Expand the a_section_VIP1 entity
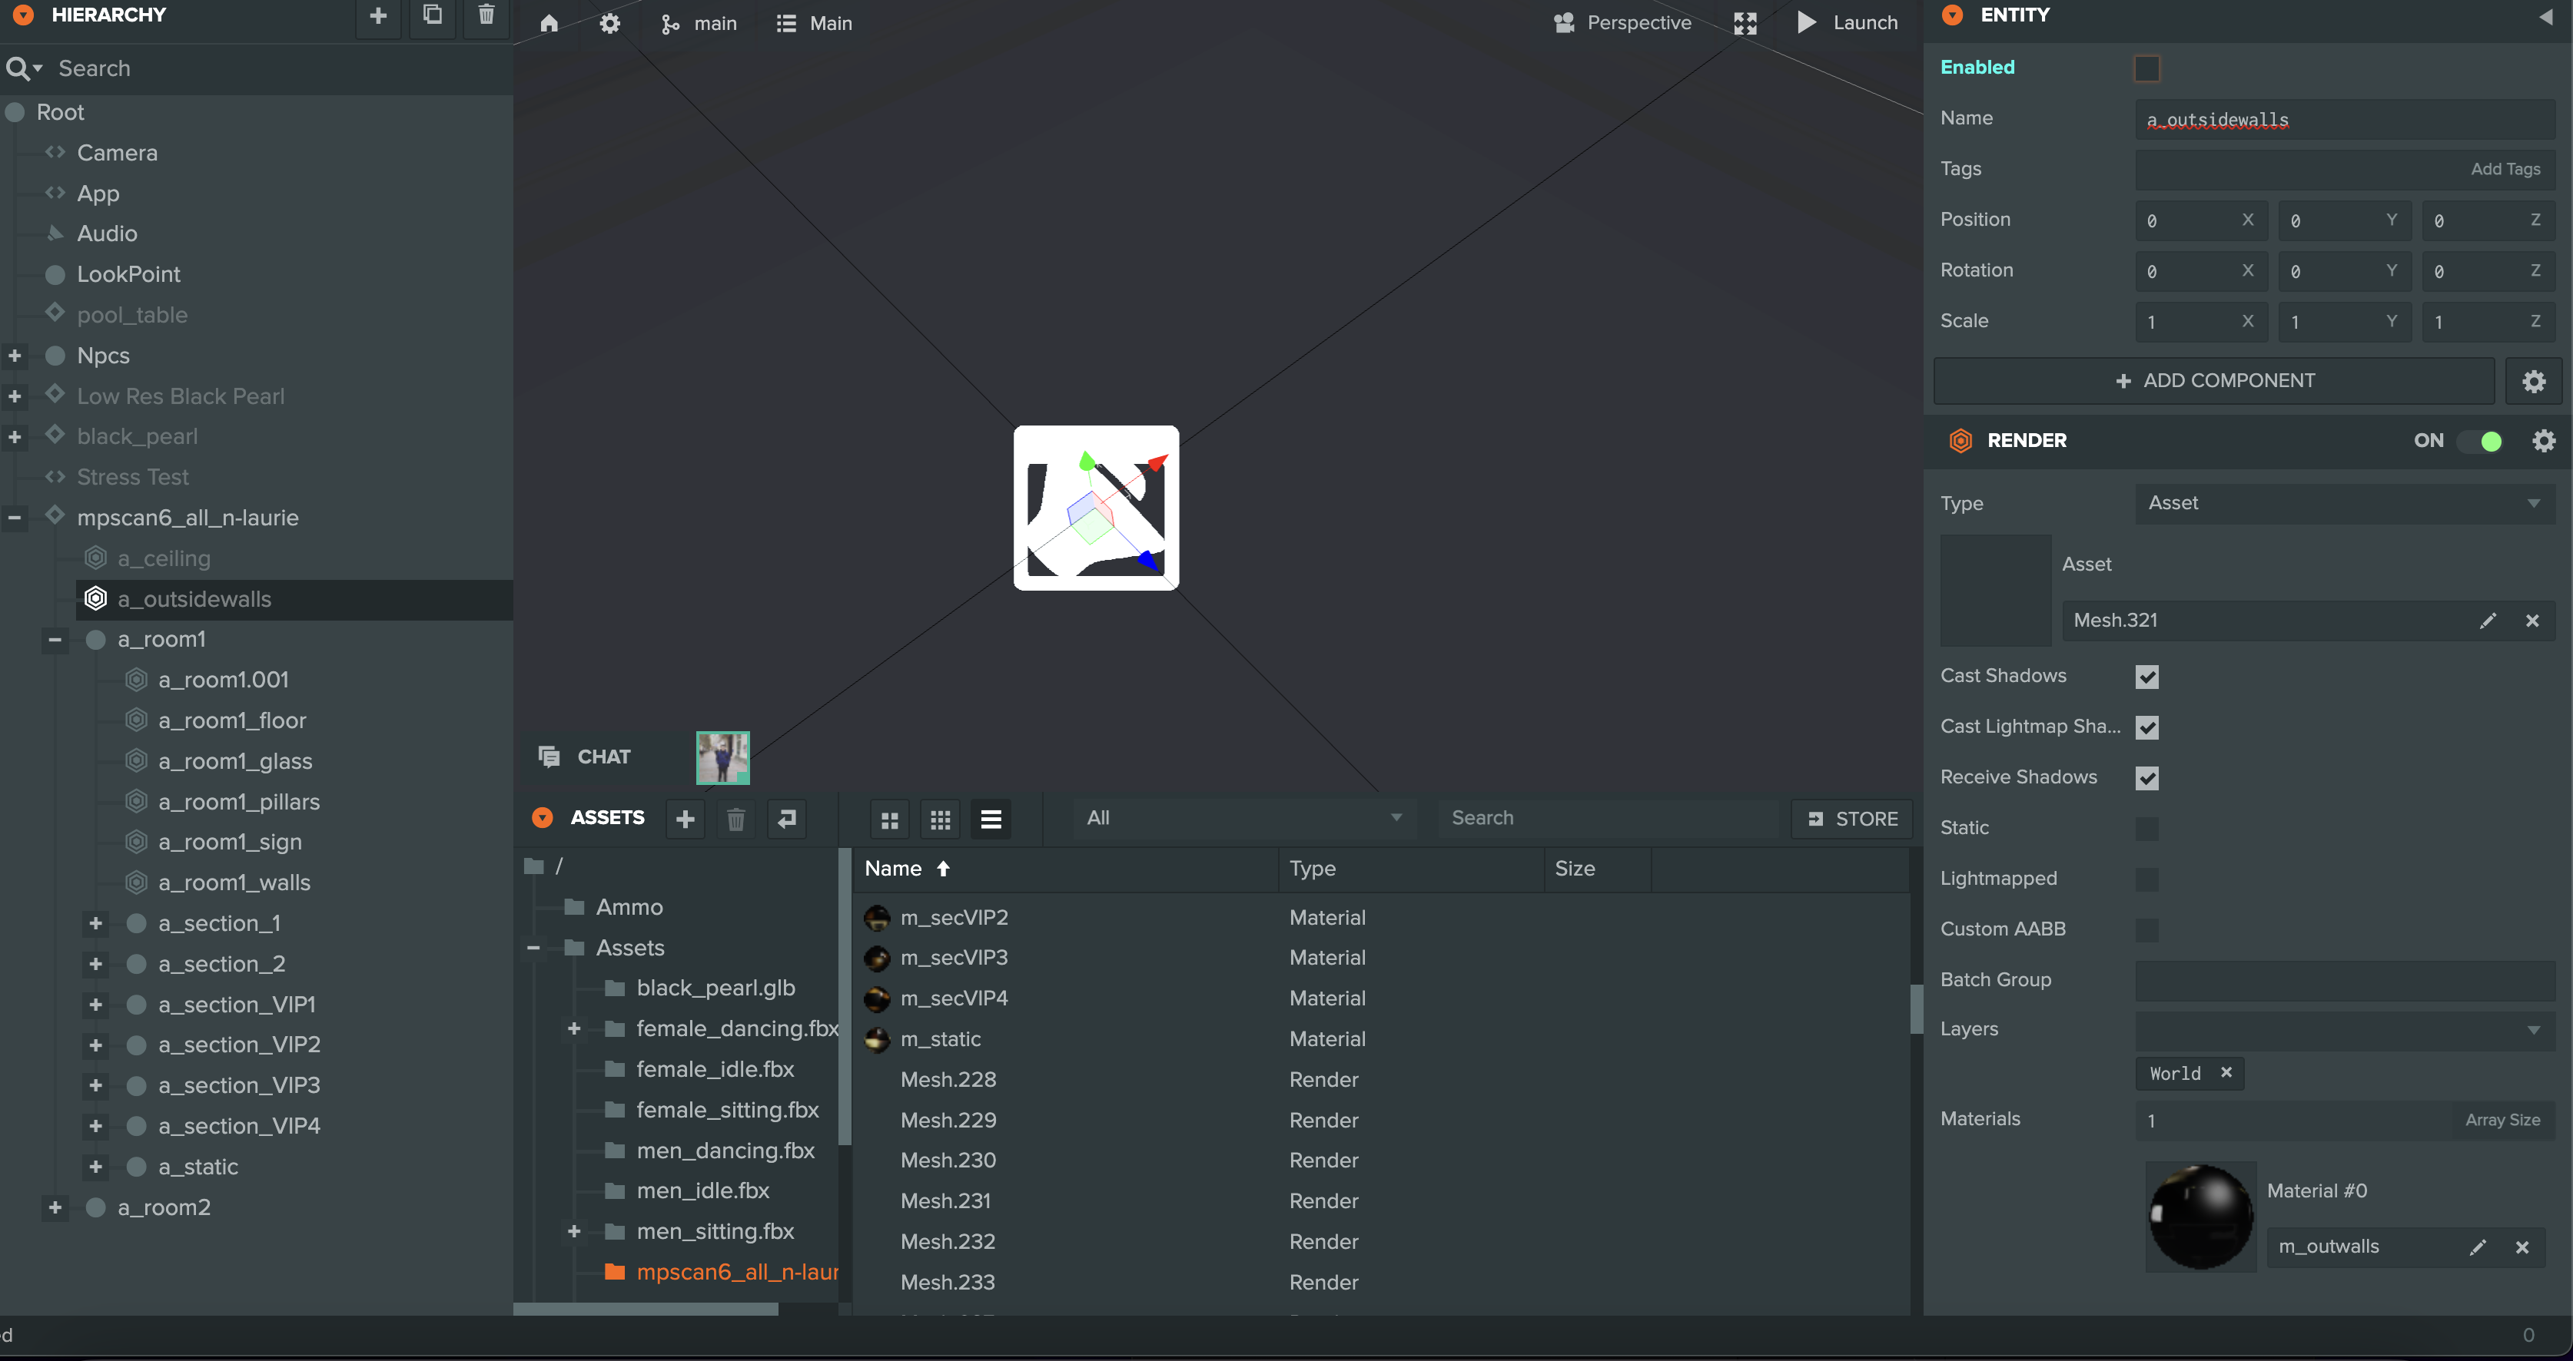Screen dimensions: 2573x1361 [95, 1005]
